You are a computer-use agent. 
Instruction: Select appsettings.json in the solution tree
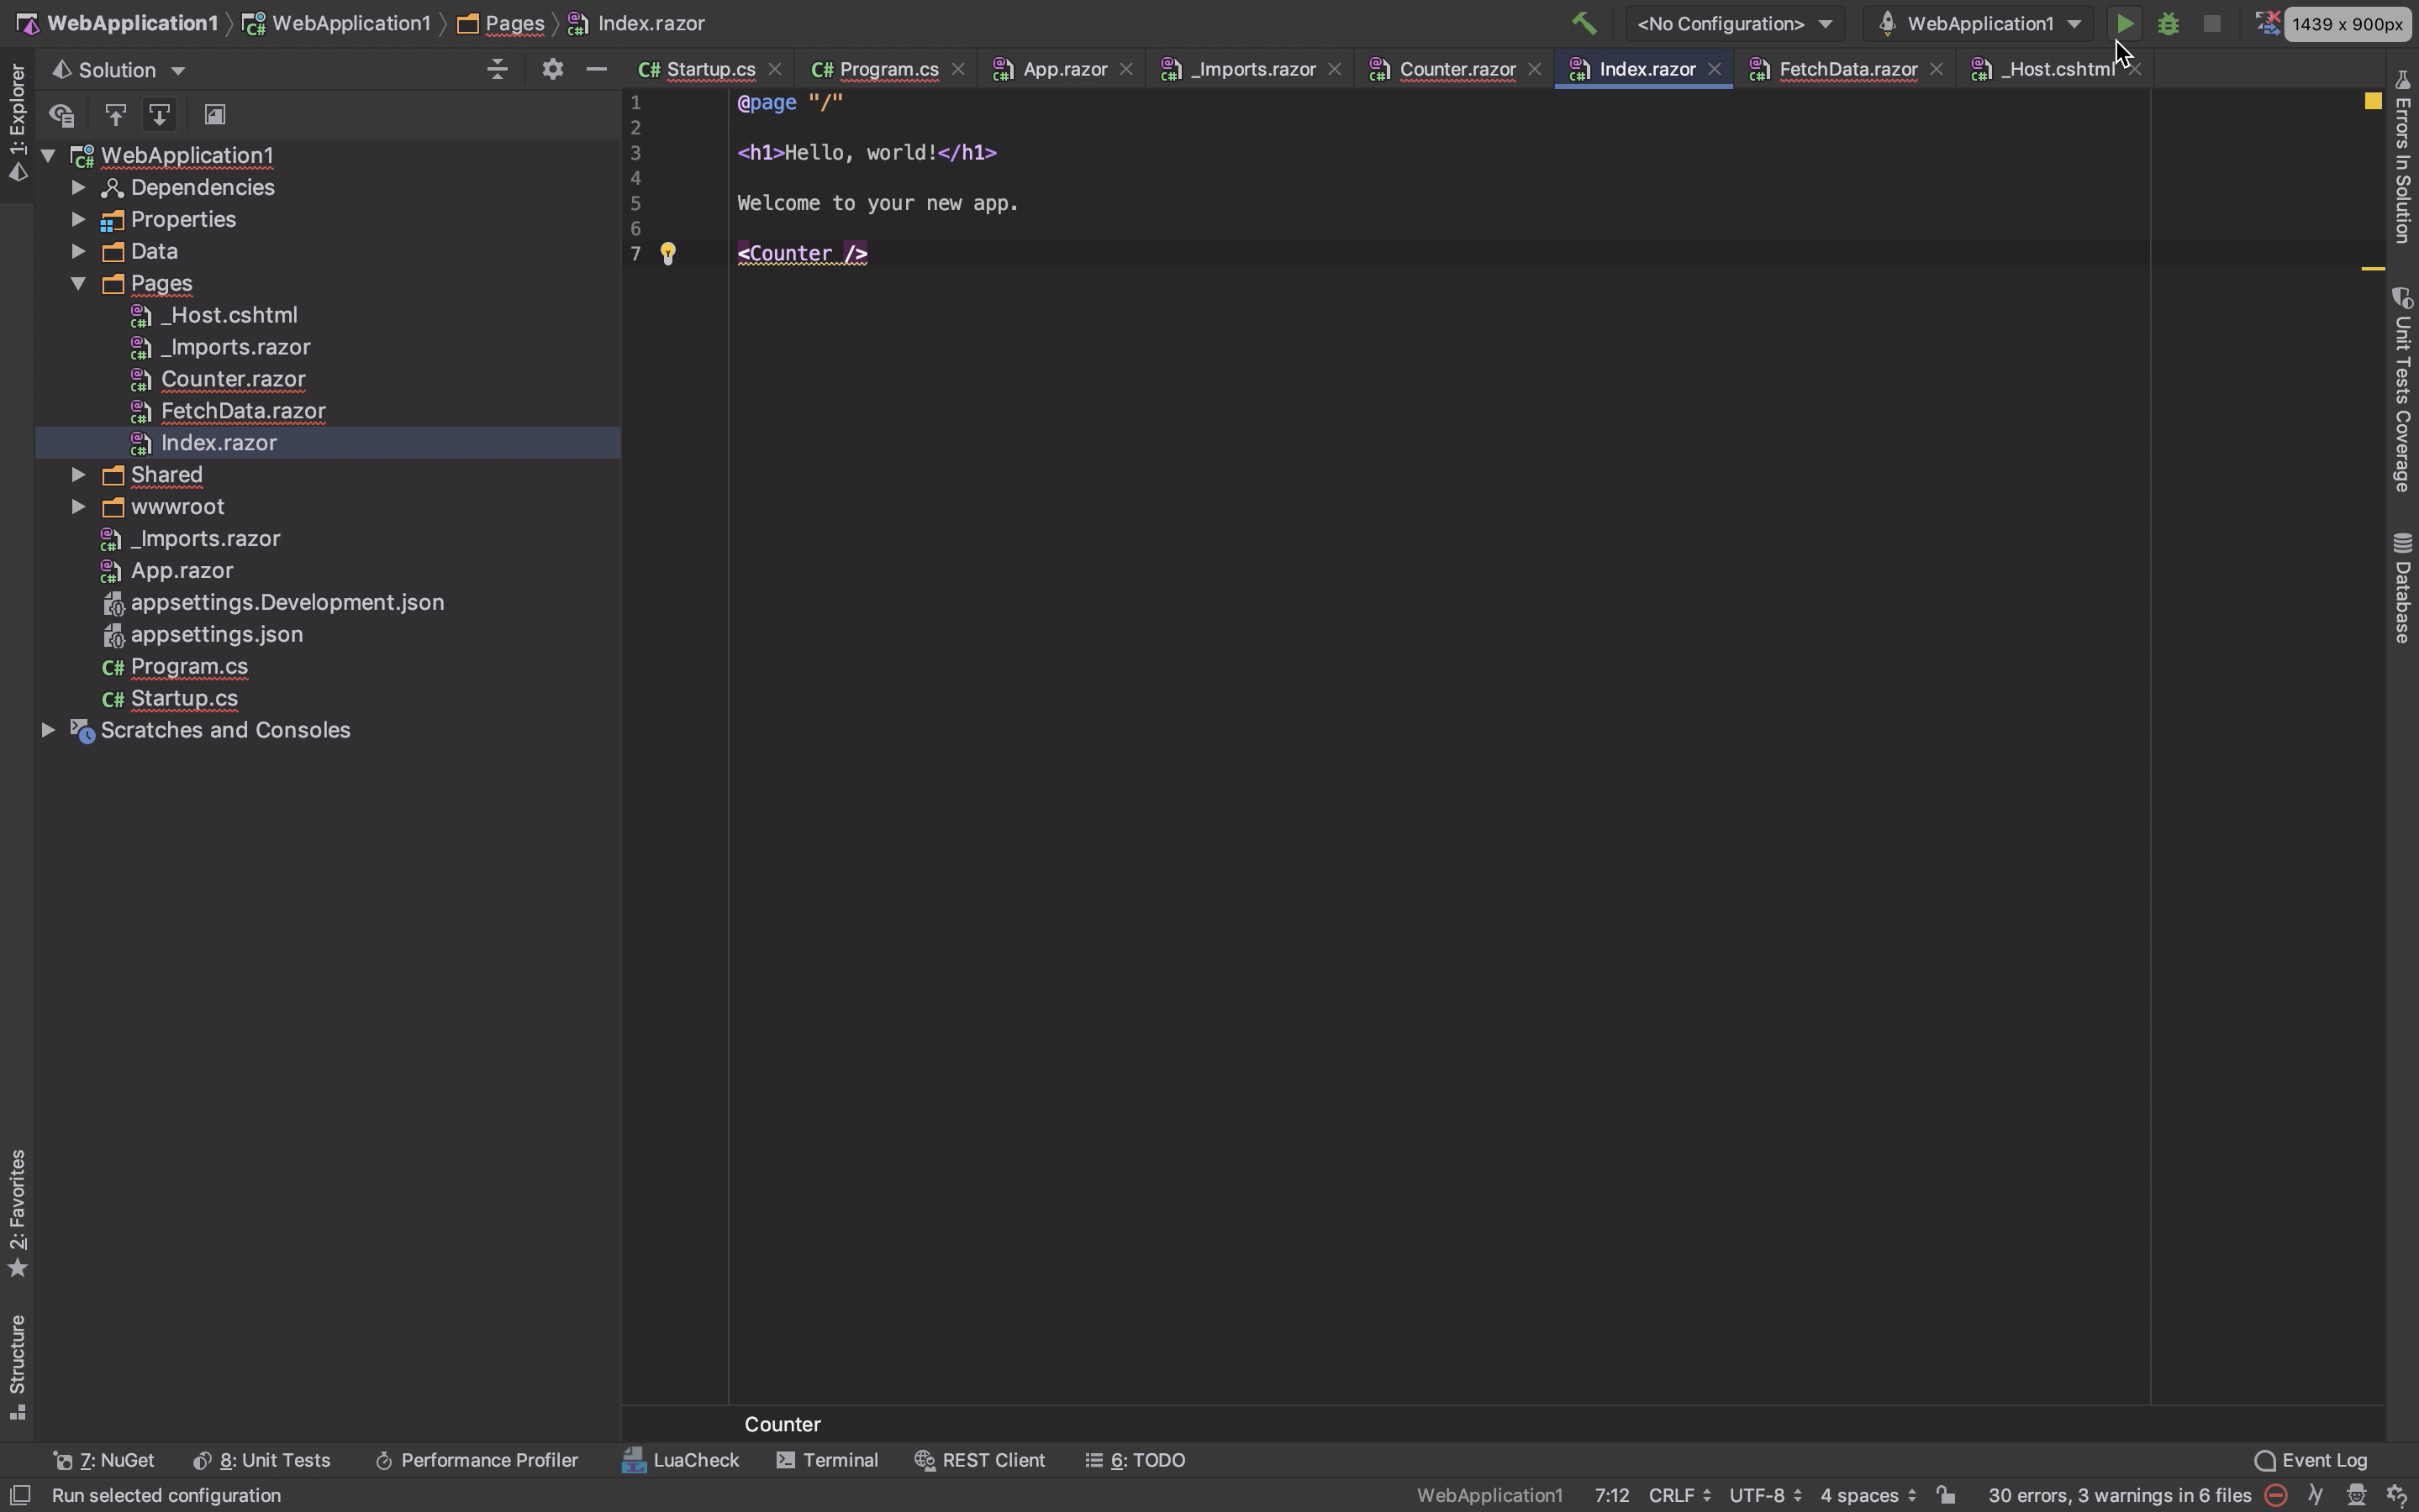pos(216,634)
